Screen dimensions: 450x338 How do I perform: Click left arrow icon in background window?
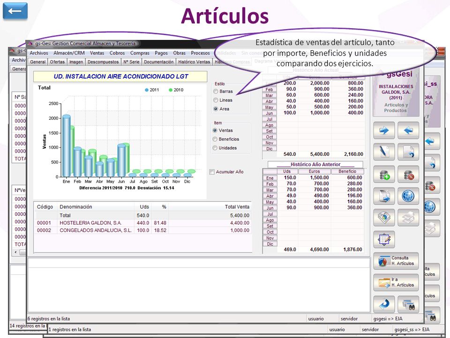click(x=432, y=141)
